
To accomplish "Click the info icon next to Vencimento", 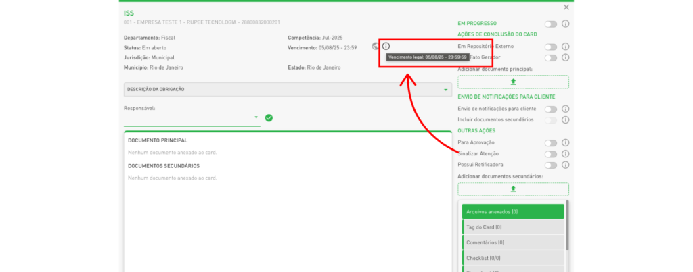I will pyautogui.click(x=386, y=47).
